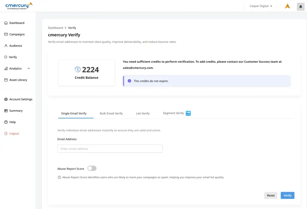Click the red Logout icon

click(6, 133)
